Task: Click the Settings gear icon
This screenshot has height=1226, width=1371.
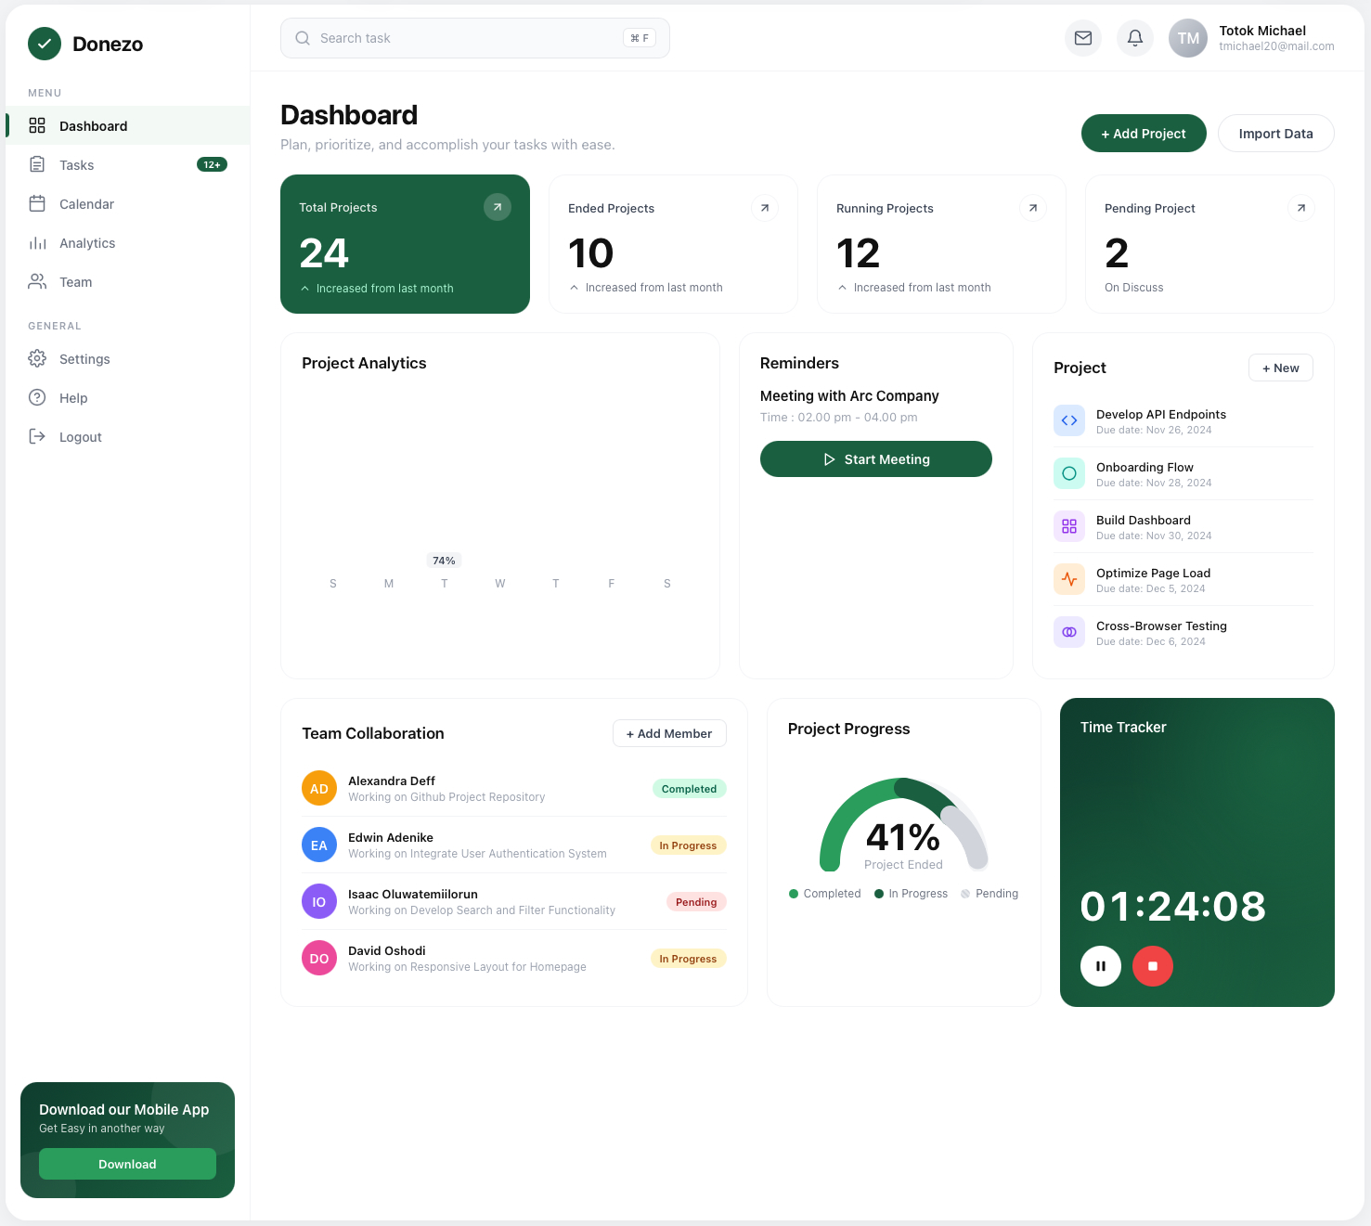Action: [x=37, y=358]
